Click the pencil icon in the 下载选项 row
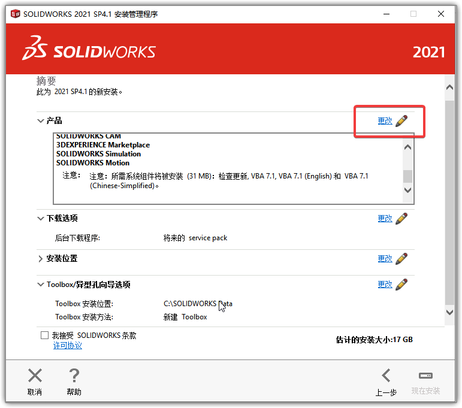Viewport: 462px width, 408px height. (x=401, y=219)
